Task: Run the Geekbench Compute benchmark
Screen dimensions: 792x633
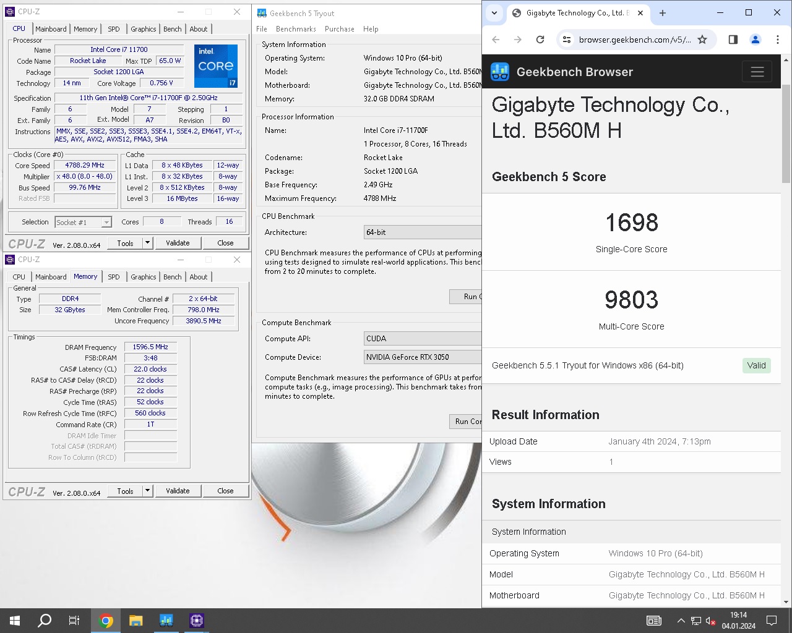Action: click(465, 422)
